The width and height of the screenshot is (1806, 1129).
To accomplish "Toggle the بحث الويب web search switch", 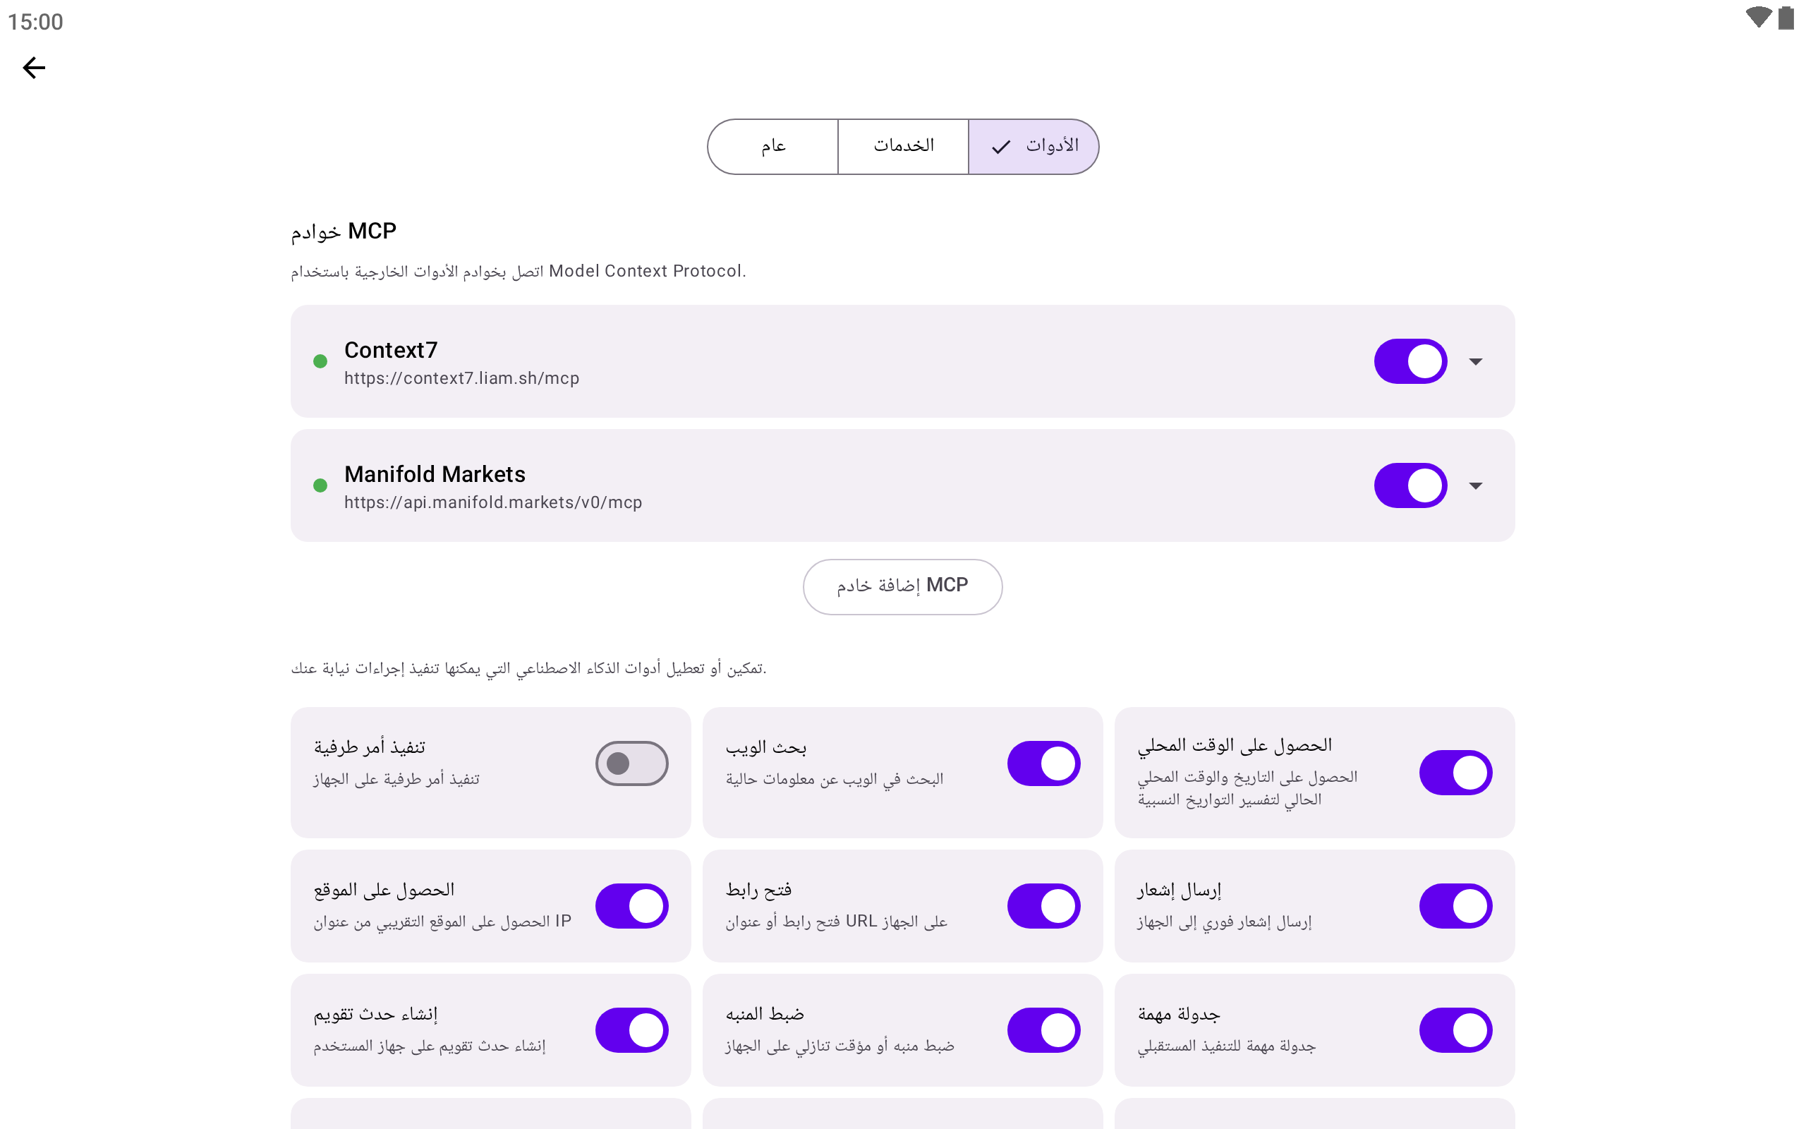I will point(1043,763).
